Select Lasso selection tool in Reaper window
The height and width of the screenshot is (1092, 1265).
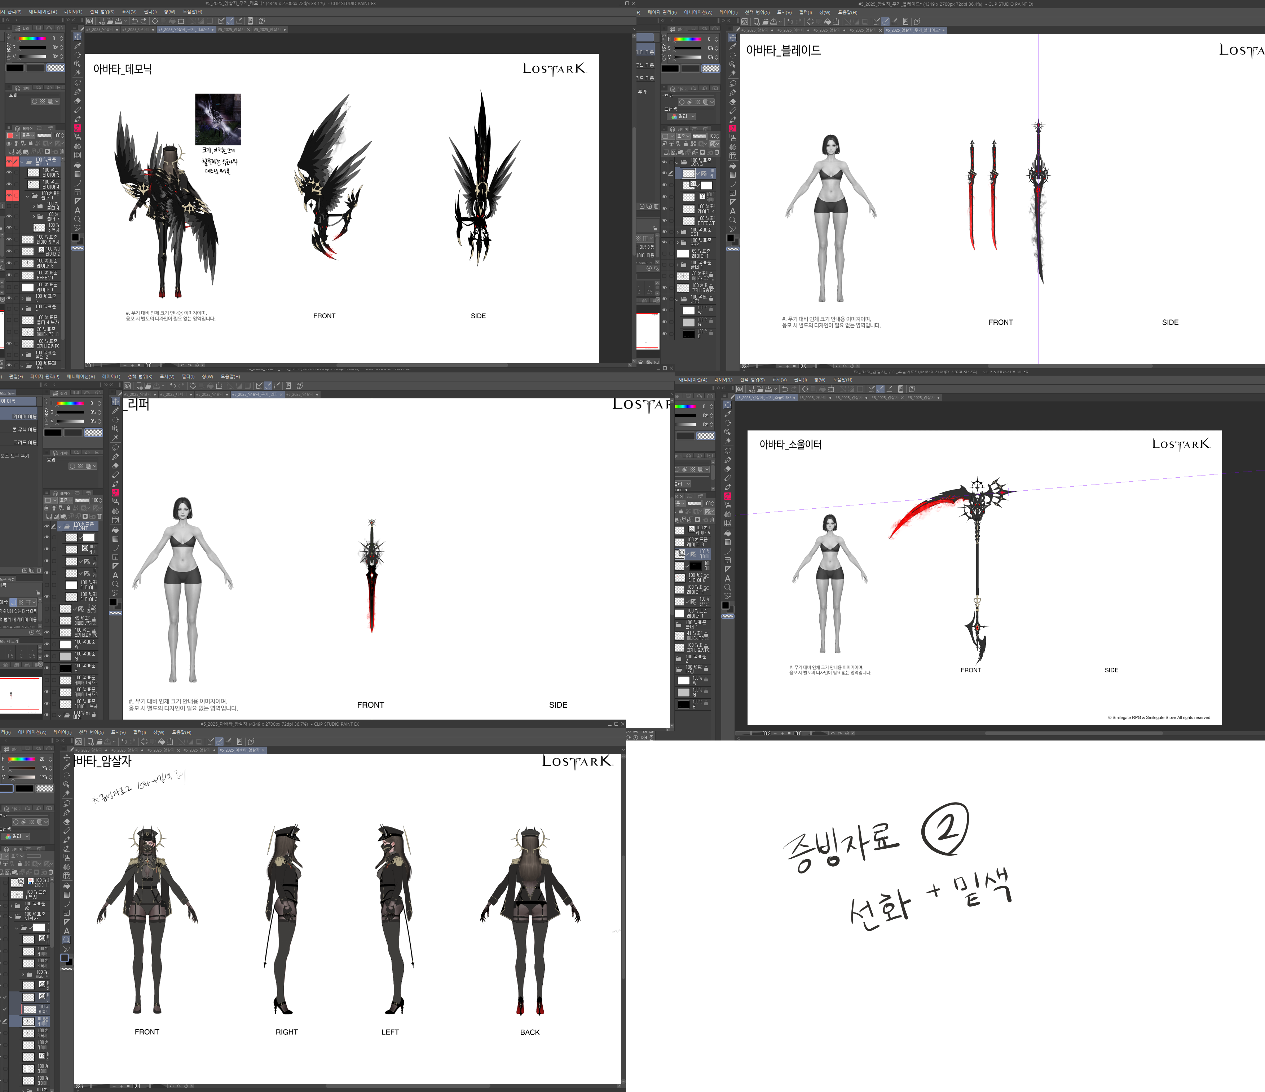coord(115,447)
